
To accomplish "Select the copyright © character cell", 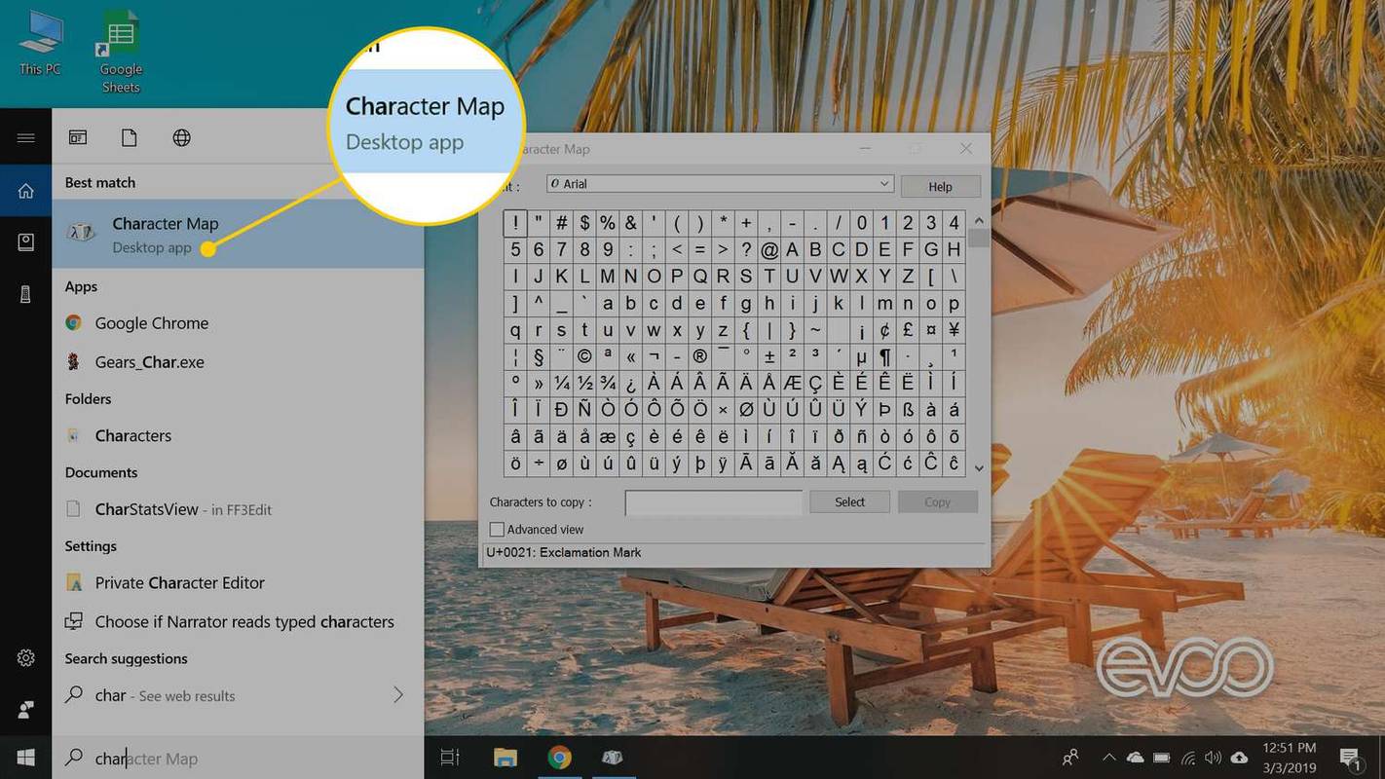I will pyautogui.click(x=584, y=355).
